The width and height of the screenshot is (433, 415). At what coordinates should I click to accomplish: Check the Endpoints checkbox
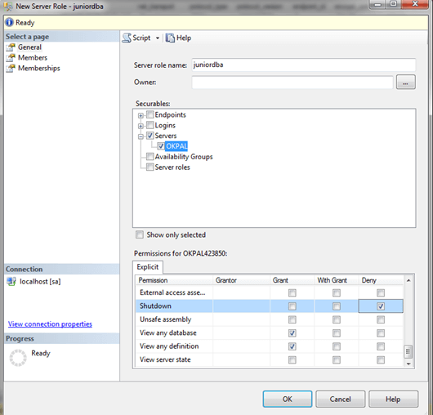click(x=150, y=114)
